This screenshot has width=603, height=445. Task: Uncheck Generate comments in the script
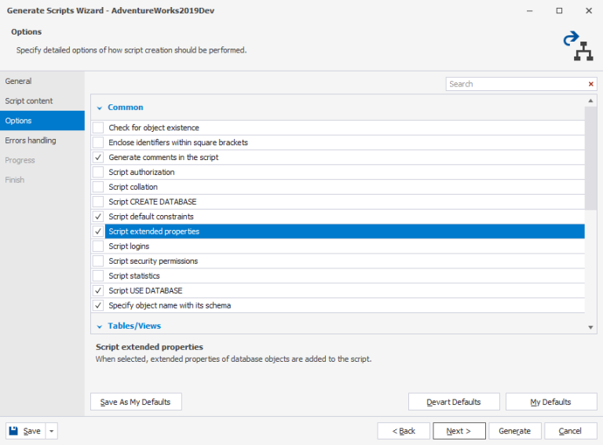coord(98,158)
